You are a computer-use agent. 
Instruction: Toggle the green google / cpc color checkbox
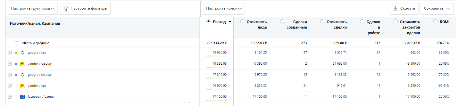[16, 53]
